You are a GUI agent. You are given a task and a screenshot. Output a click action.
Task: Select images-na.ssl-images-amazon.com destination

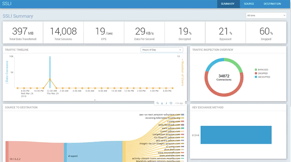click(160, 143)
